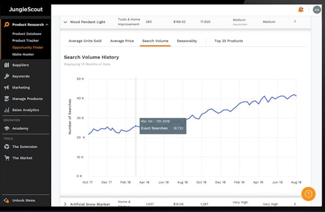Image resolution: width=325 pixels, height=212 pixels.
Task: Click the highlighted data point on chart
Action: (x=136, y=126)
